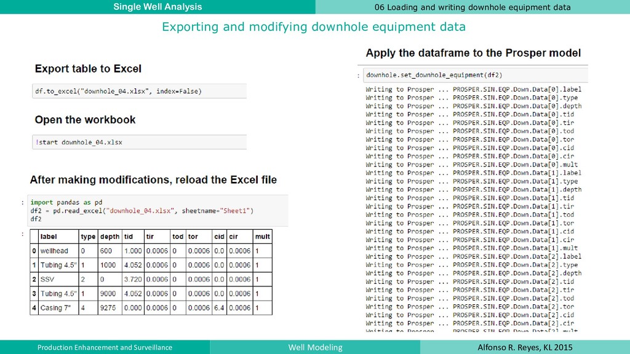Click the 'depth' column header
The image size is (630, 354).
[110, 237]
